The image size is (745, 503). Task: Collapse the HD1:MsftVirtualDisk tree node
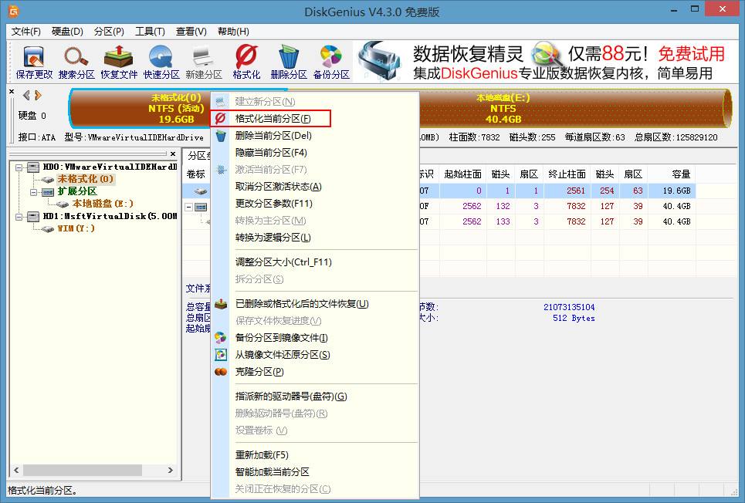[x=19, y=216]
